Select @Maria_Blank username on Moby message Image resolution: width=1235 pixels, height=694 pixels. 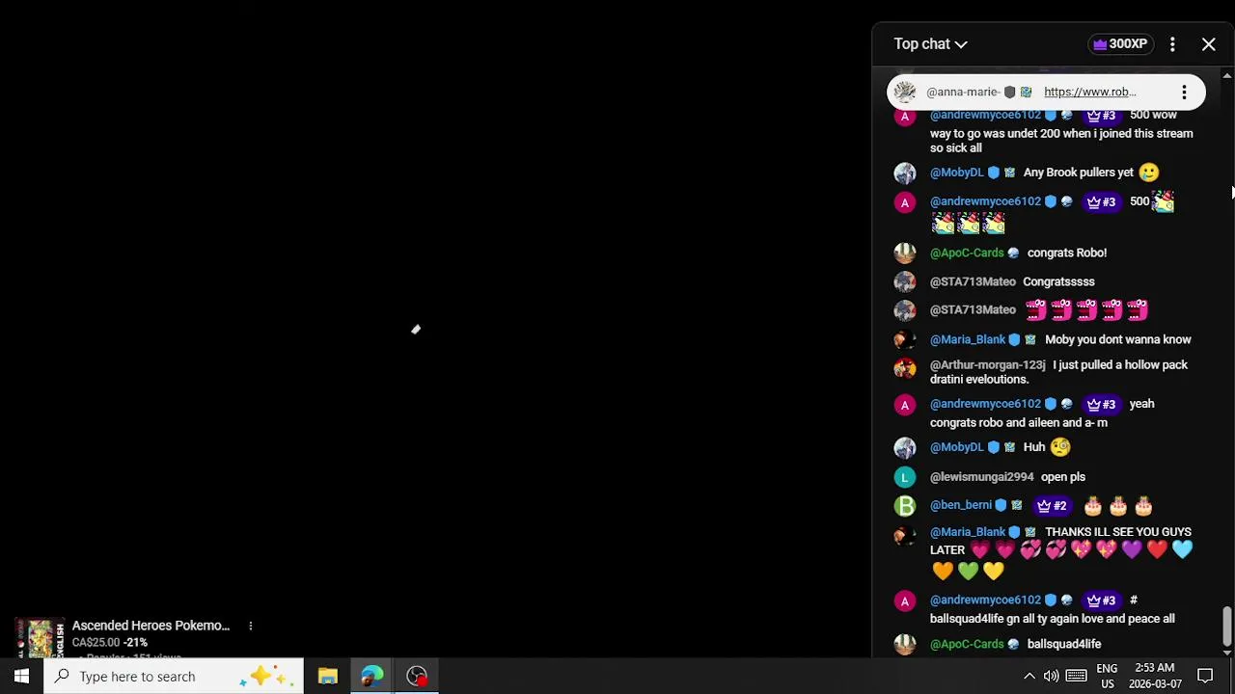pyautogui.click(x=968, y=339)
